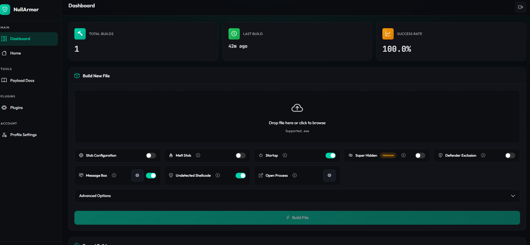Click the '42m ago' last build value
The image size is (530, 245).
[238, 46]
